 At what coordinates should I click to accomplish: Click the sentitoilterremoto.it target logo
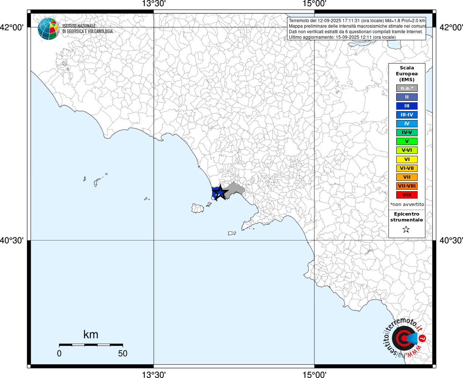point(404,338)
